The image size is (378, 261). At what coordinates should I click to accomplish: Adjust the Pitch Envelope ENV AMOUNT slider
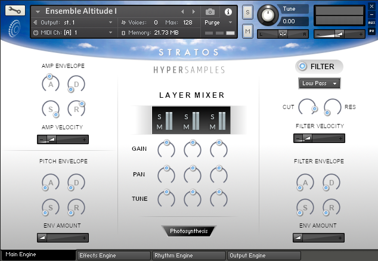(63, 238)
